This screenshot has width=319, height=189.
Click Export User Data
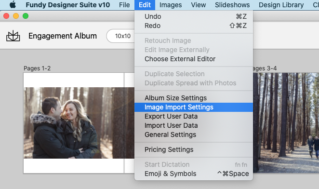coord(194,116)
